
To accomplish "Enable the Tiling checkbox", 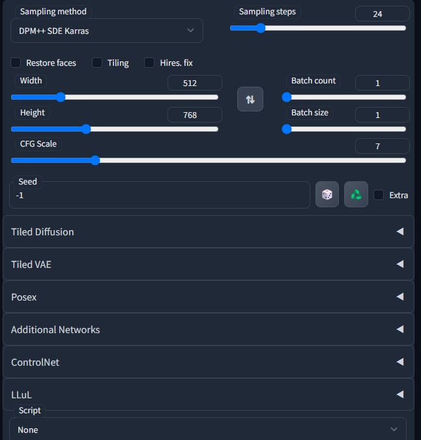I will 97,63.
